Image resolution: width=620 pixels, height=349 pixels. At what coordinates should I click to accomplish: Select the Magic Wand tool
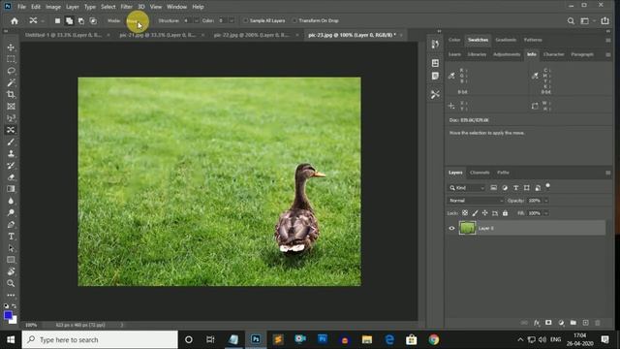(11, 82)
